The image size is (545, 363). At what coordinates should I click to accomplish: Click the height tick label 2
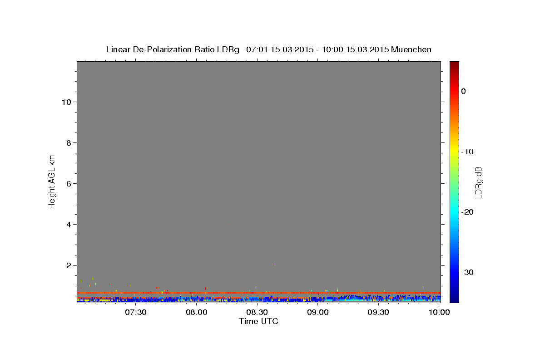click(69, 265)
